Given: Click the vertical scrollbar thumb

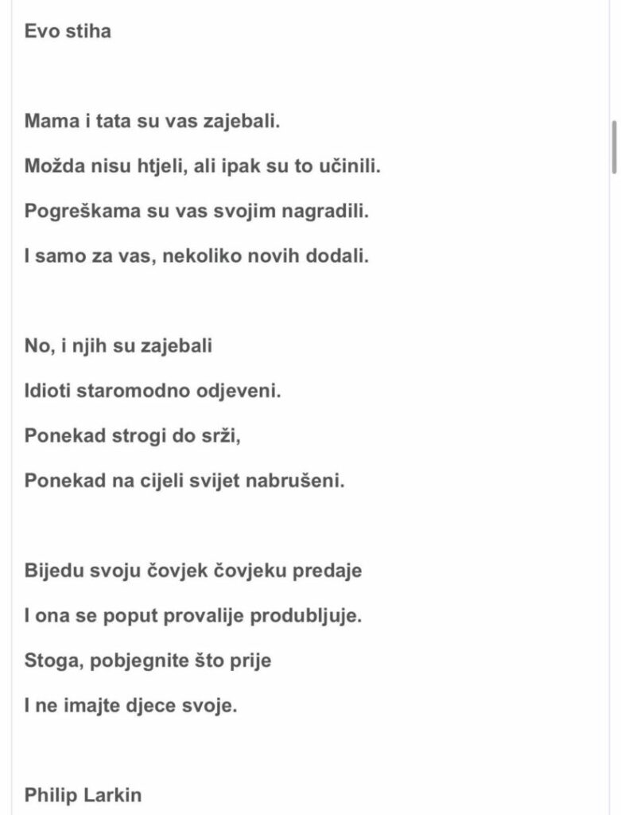Looking at the screenshot, I should 615,147.
